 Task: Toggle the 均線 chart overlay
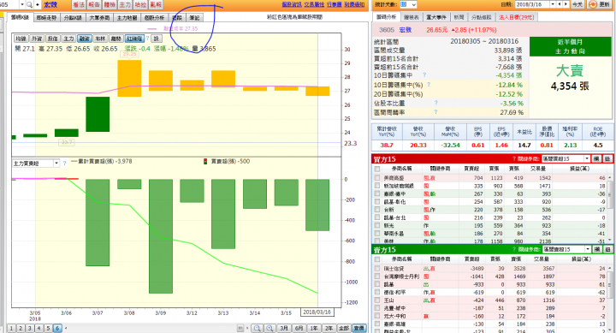(x=21, y=39)
